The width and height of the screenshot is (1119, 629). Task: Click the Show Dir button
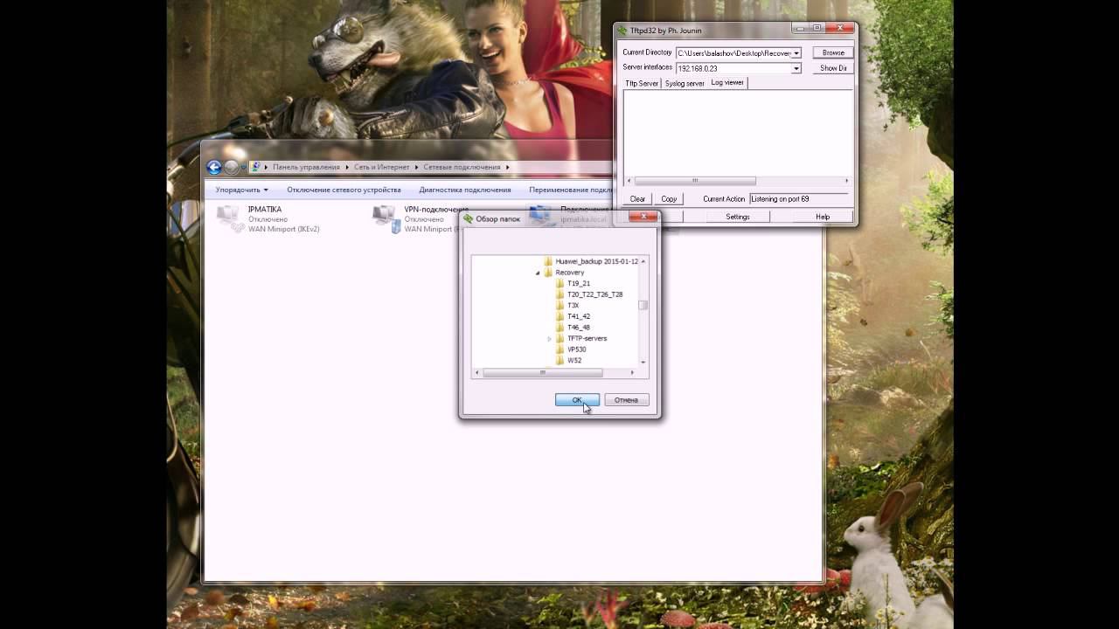pyautogui.click(x=833, y=67)
